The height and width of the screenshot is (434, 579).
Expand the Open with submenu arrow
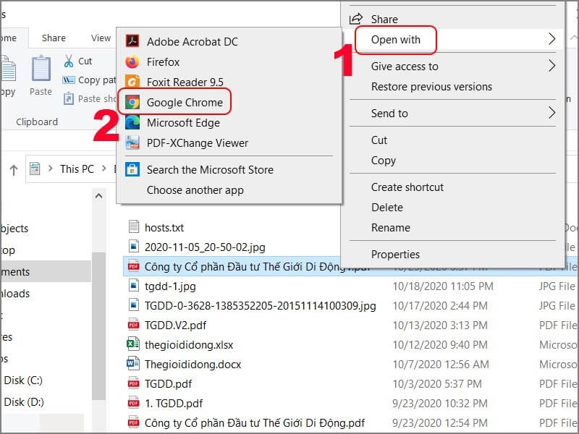pos(551,39)
